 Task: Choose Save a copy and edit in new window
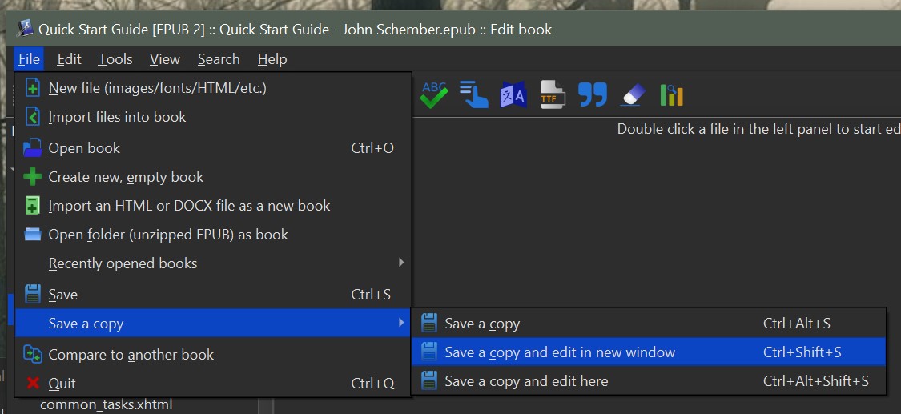tap(560, 352)
